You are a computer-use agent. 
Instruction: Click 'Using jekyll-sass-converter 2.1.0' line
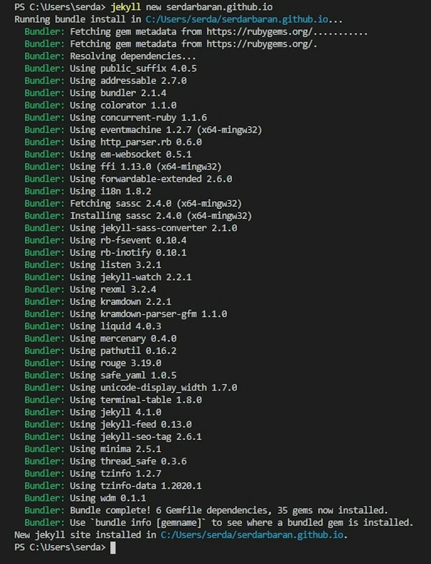point(153,228)
